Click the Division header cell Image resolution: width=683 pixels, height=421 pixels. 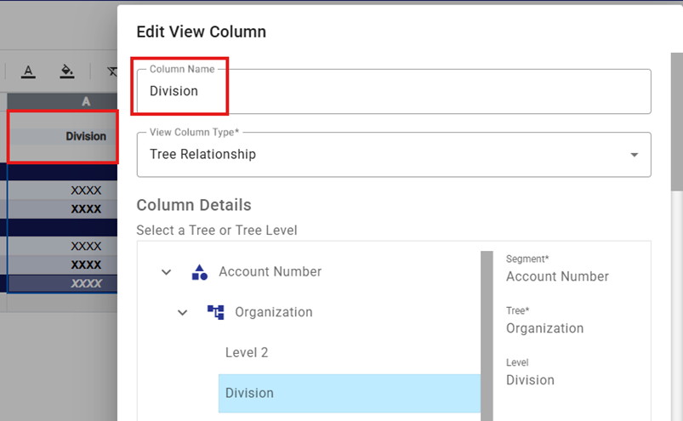63,136
